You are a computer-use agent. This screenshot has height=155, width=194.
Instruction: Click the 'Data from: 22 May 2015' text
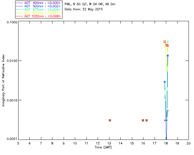point(84,9)
